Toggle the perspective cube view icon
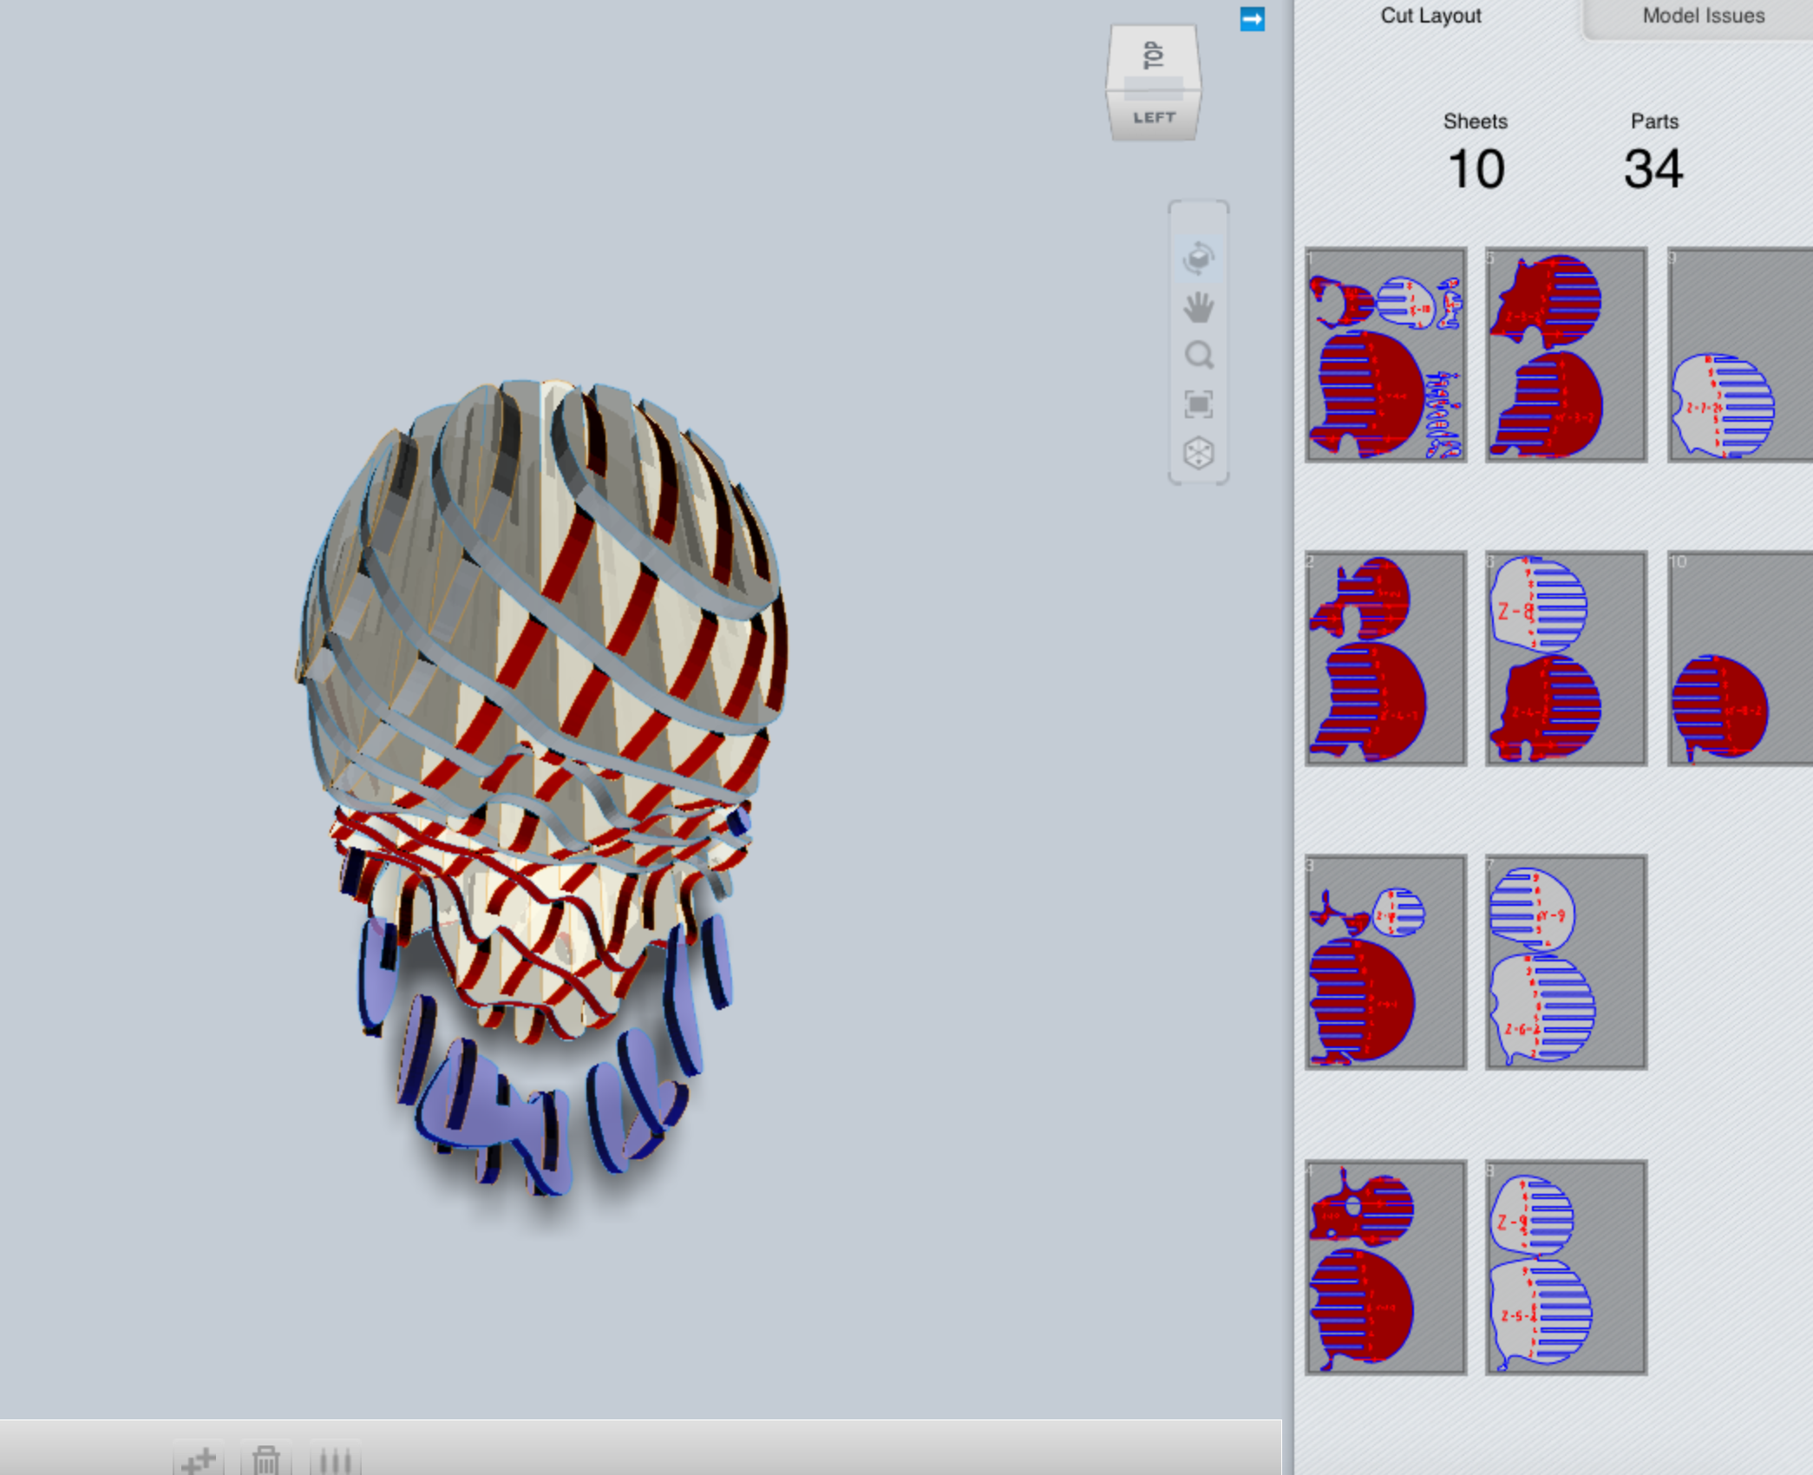The height and width of the screenshot is (1475, 1813). (x=1198, y=452)
